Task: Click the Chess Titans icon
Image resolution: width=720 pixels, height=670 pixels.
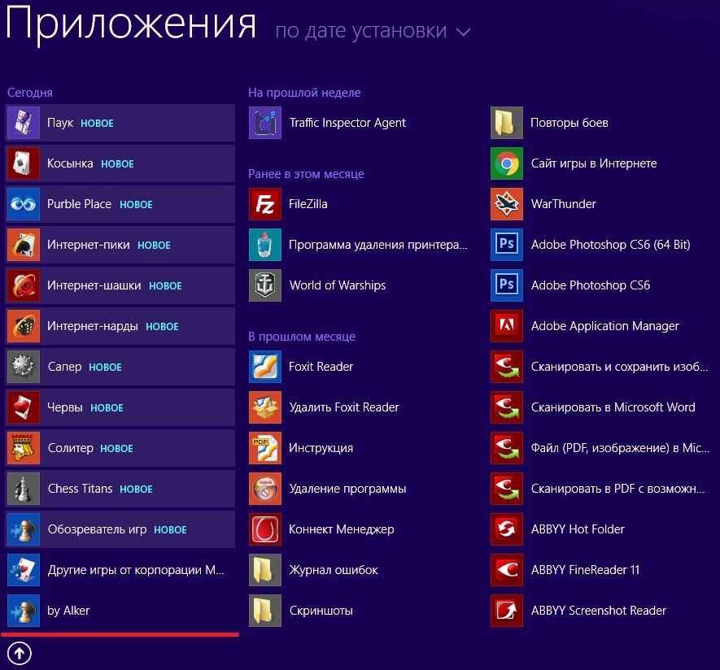Action: (23, 489)
